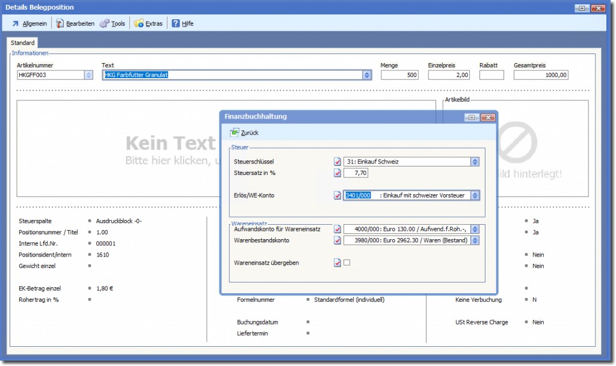Click edit icon beside Warenbestandskonto

[x=337, y=240]
